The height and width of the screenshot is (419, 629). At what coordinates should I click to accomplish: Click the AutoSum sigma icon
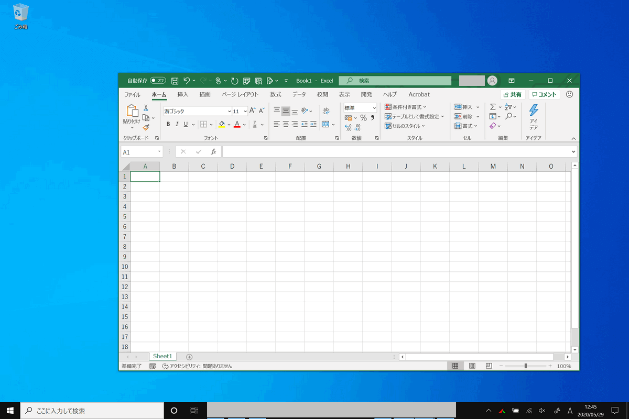coord(493,107)
